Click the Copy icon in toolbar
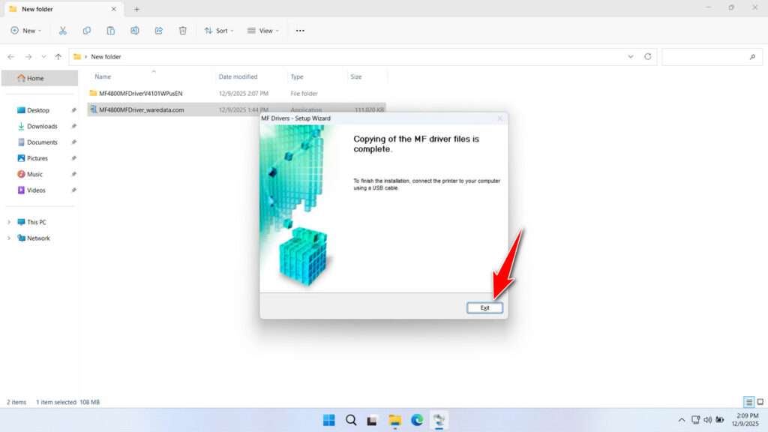768x432 pixels. [87, 31]
